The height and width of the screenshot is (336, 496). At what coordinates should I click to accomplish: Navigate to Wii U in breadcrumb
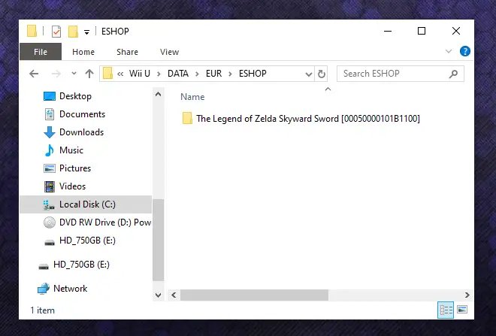pos(140,74)
